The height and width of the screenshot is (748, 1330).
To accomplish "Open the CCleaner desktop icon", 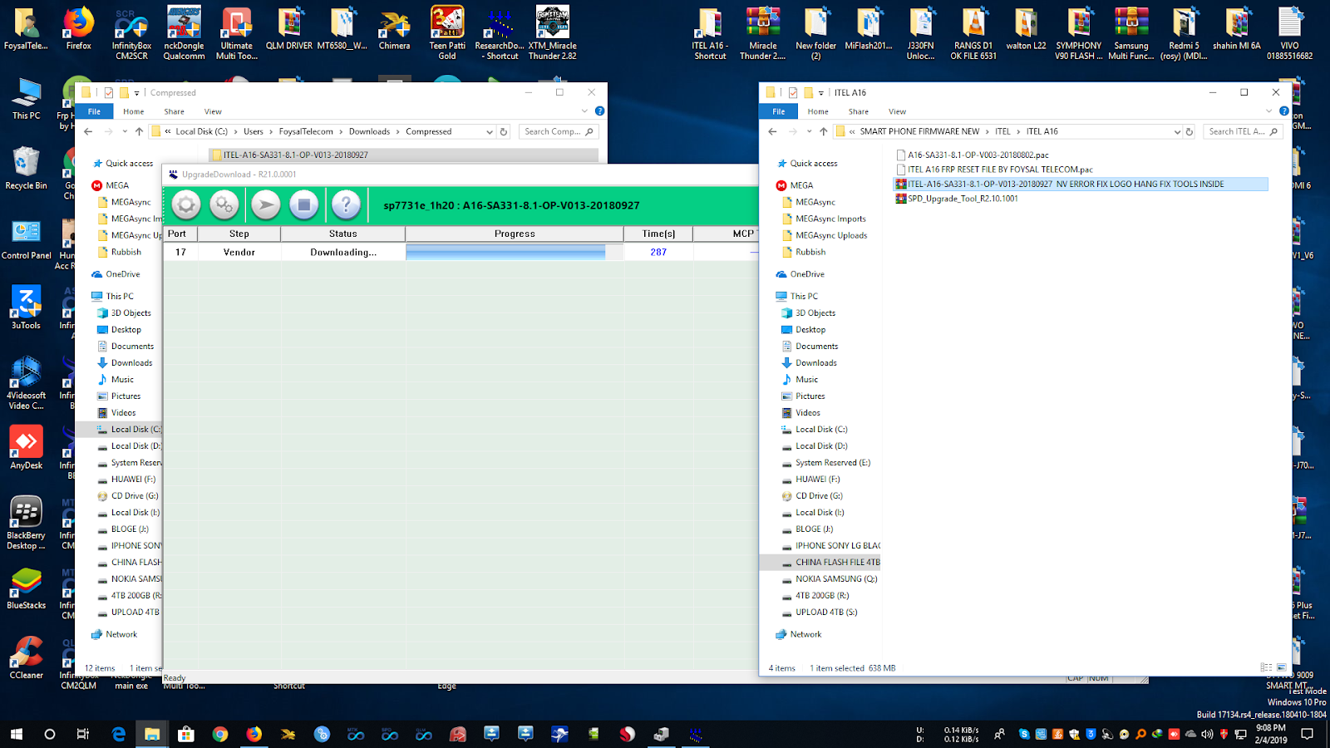I will [x=26, y=657].
